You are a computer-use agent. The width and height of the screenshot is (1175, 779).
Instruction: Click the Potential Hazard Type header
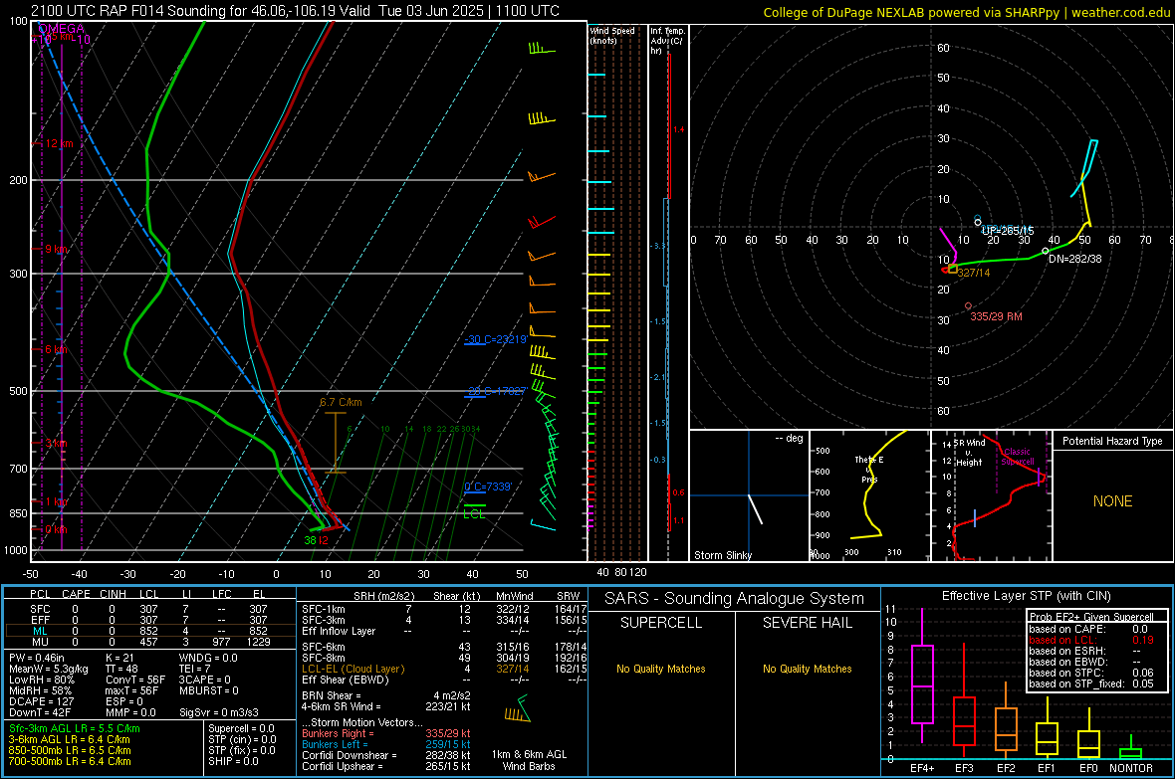tap(1113, 441)
